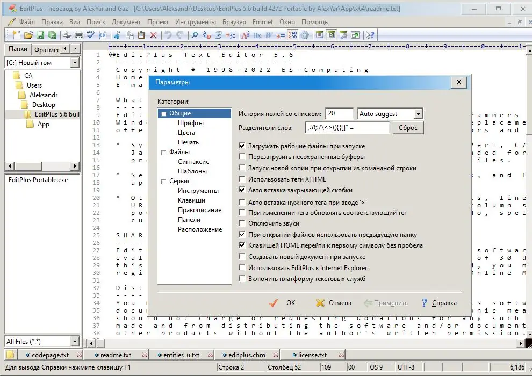
Task: Redo action toolbar icon
Action: point(180,35)
